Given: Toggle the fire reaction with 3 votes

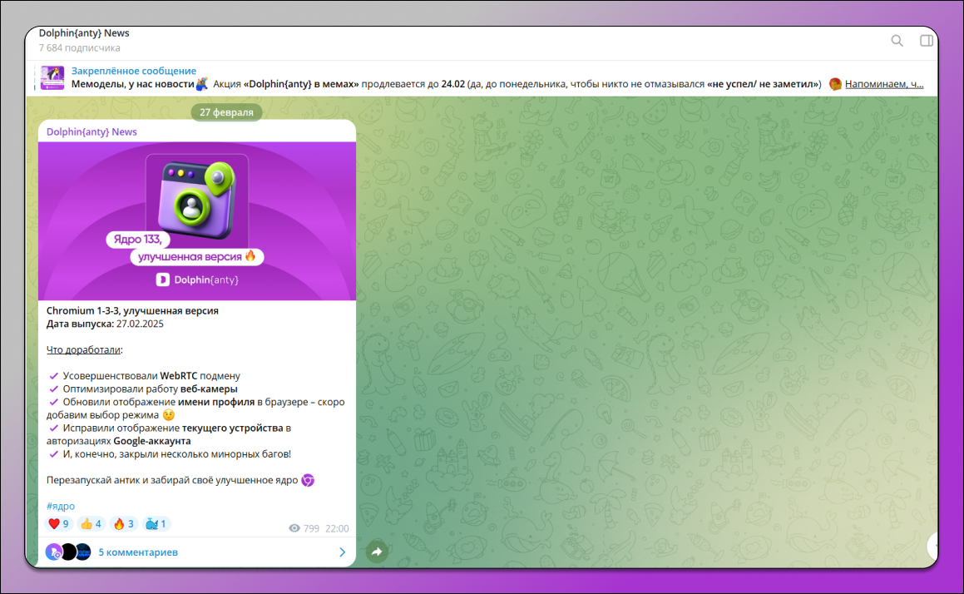Looking at the screenshot, I should click(123, 523).
